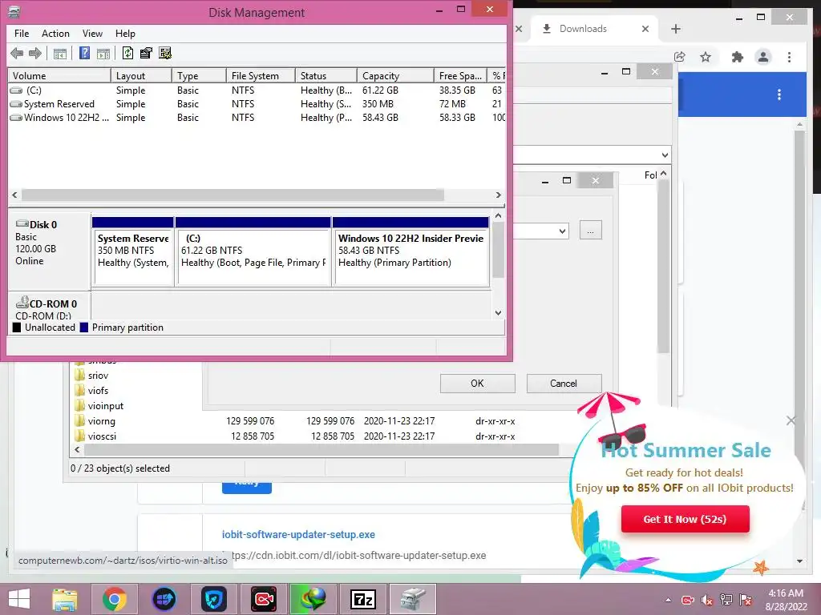821x615 pixels.
Task: Click the Share page icon in Chrome
Action: point(680,57)
